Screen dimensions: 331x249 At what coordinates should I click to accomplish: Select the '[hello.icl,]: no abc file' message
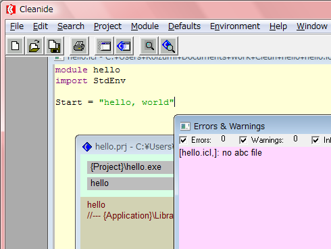pyautogui.click(x=220, y=153)
